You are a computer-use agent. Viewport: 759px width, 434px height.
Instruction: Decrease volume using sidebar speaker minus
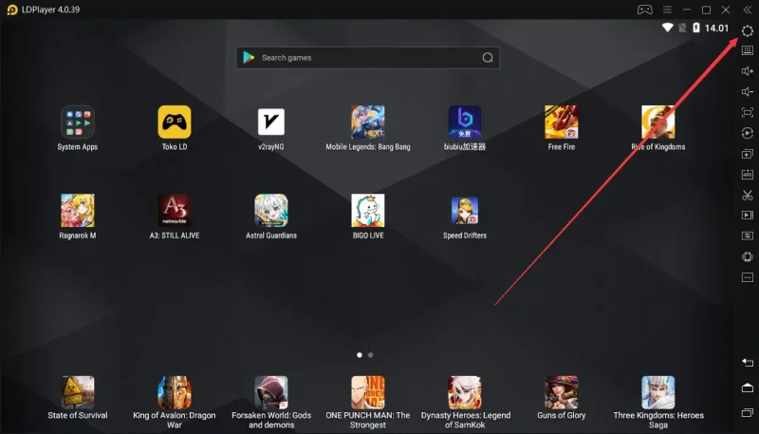point(748,91)
